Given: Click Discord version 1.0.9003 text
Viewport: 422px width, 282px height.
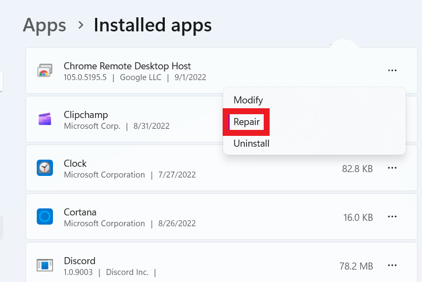Looking at the screenshot, I should (78, 272).
